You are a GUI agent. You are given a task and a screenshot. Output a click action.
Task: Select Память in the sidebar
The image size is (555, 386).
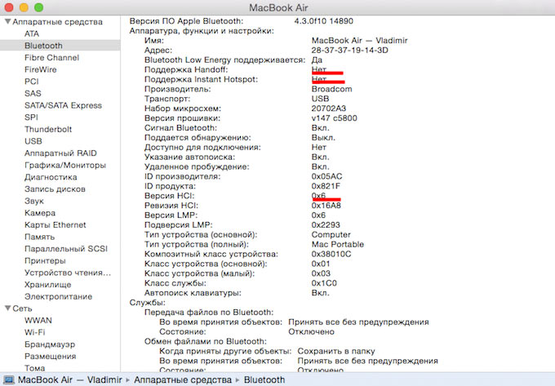pos(40,237)
